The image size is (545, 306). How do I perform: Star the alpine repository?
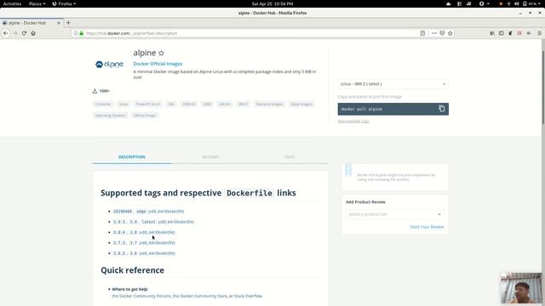pos(161,53)
